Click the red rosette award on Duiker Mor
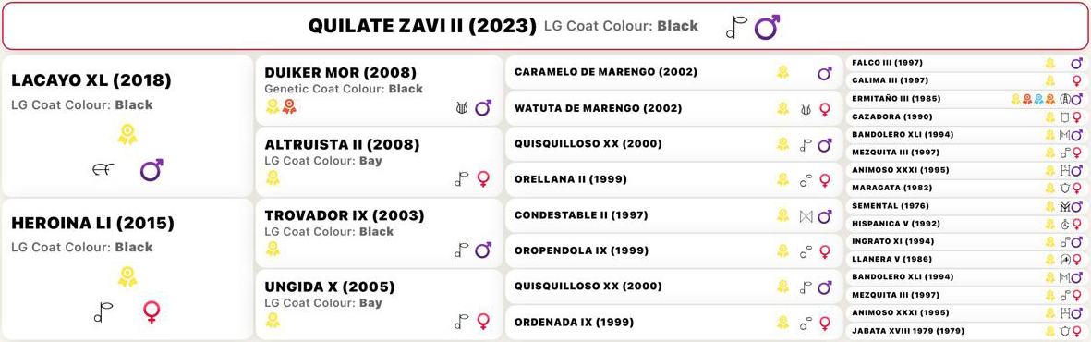The width and height of the screenshot is (1091, 342). point(289,106)
